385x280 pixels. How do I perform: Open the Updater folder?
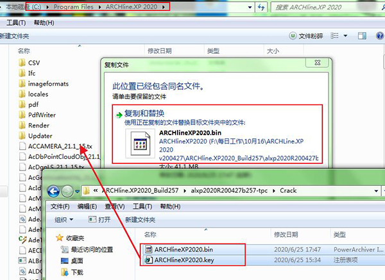pyautogui.click(x=35, y=136)
